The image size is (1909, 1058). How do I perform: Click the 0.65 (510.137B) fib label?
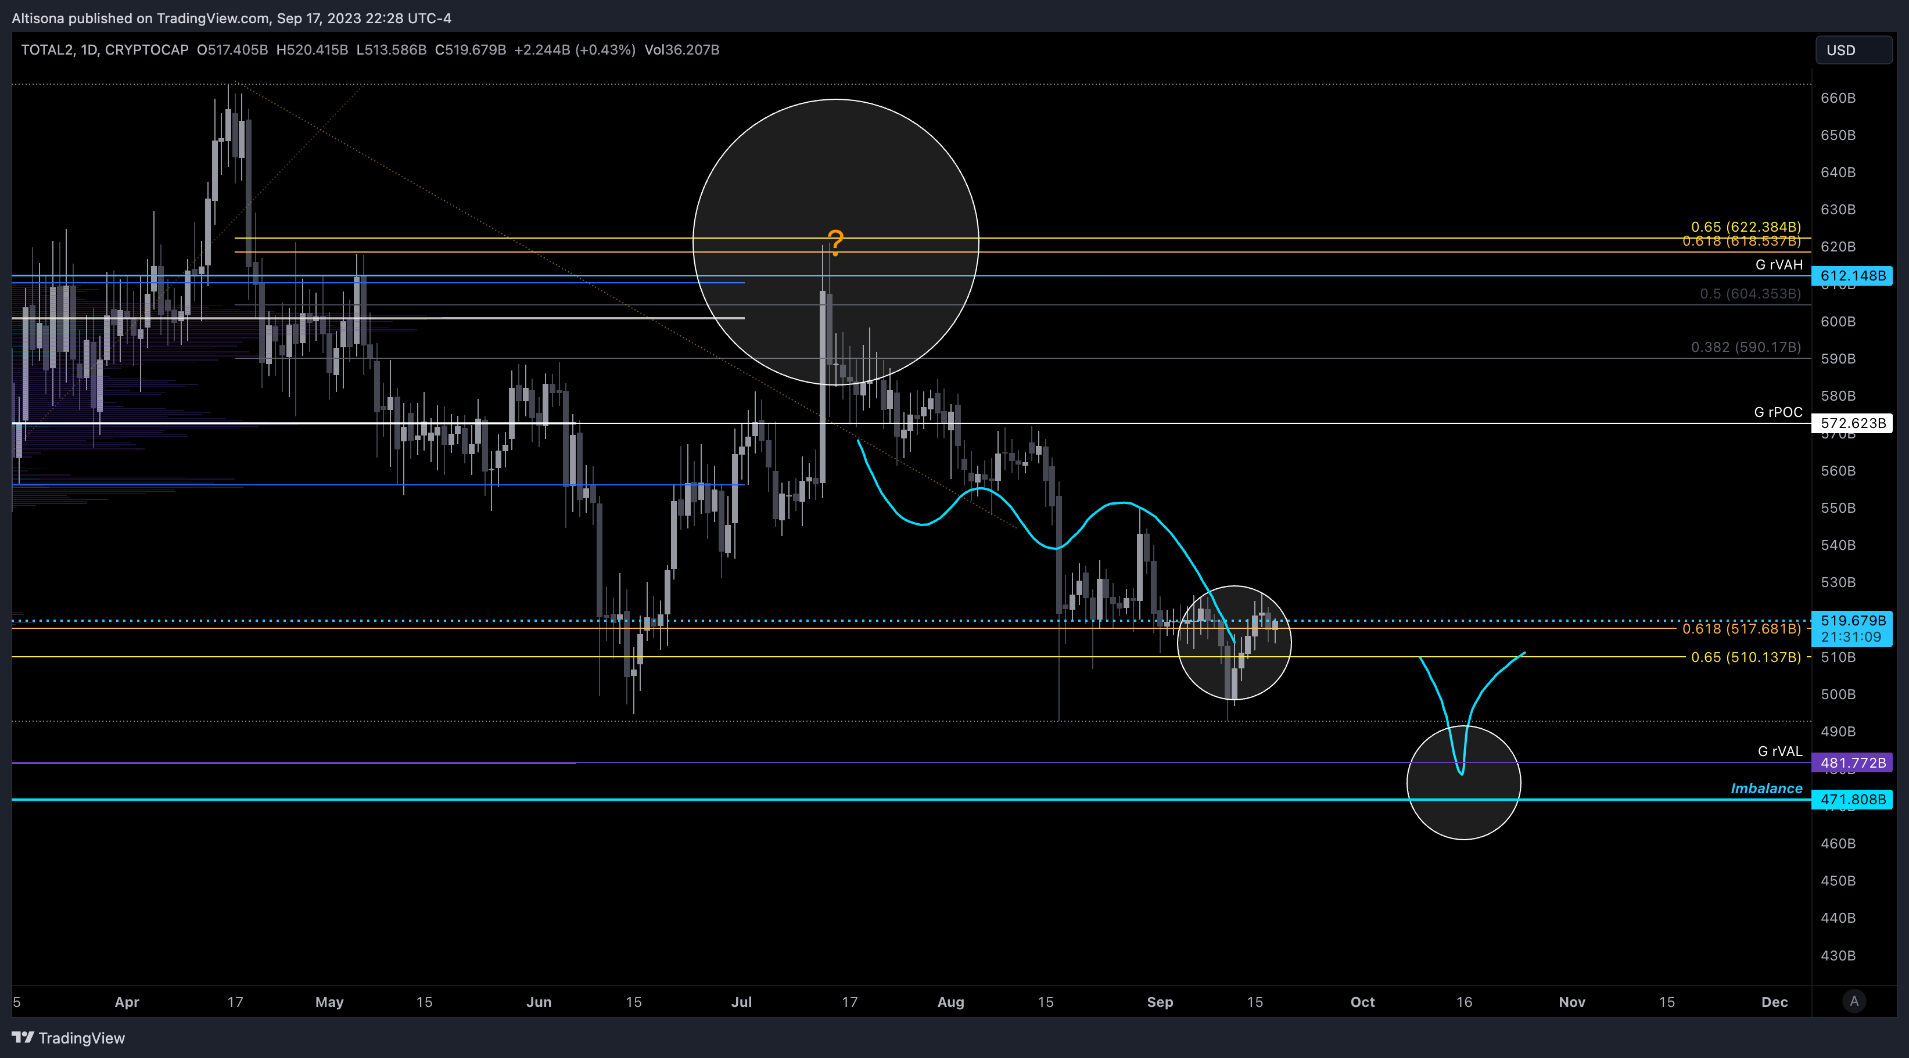click(1745, 657)
